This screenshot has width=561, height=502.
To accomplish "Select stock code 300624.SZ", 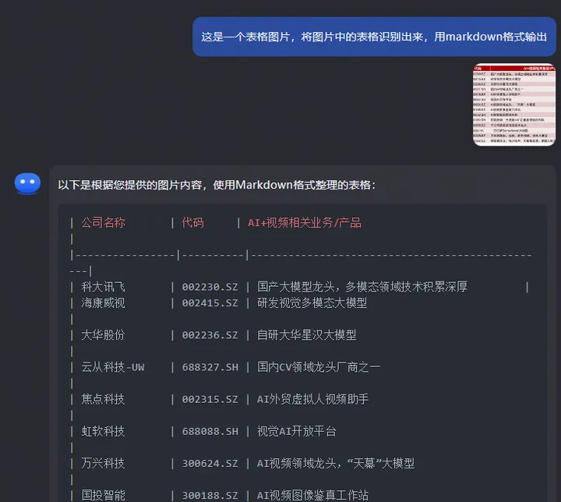I will [210, 463].
